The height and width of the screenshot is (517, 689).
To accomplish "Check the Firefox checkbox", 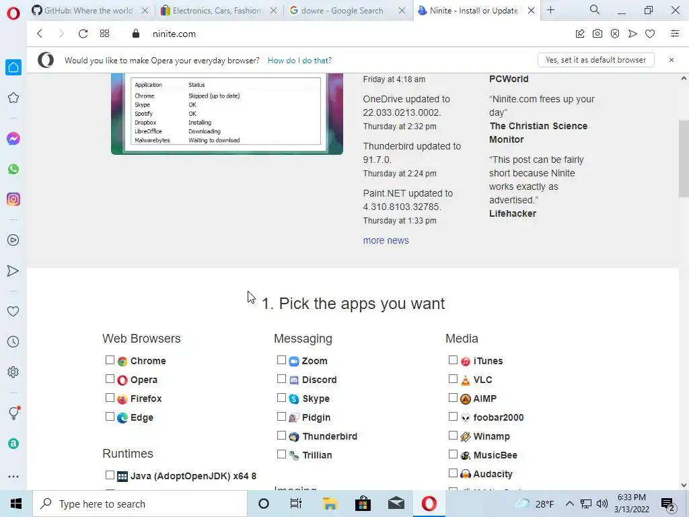I will (x=110, y=398).
